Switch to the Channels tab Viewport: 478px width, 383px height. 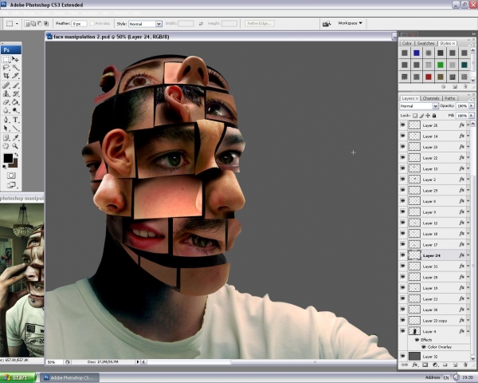pyautogui.click(x=431, y=98)
